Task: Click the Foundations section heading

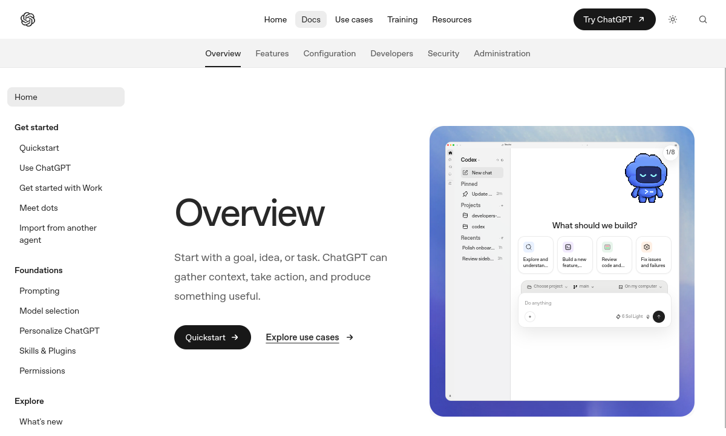Action: [39, 270]
